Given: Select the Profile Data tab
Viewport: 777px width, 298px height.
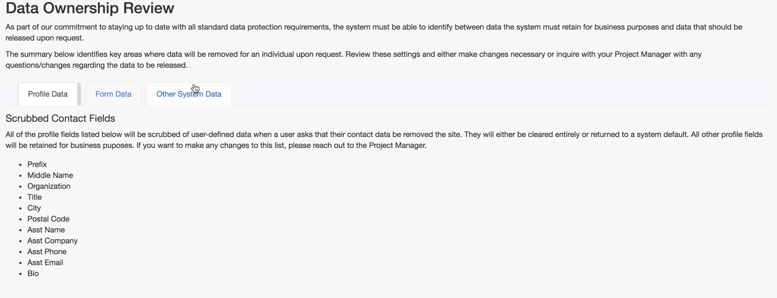Looking at the screenshot, I should (48, 94).
